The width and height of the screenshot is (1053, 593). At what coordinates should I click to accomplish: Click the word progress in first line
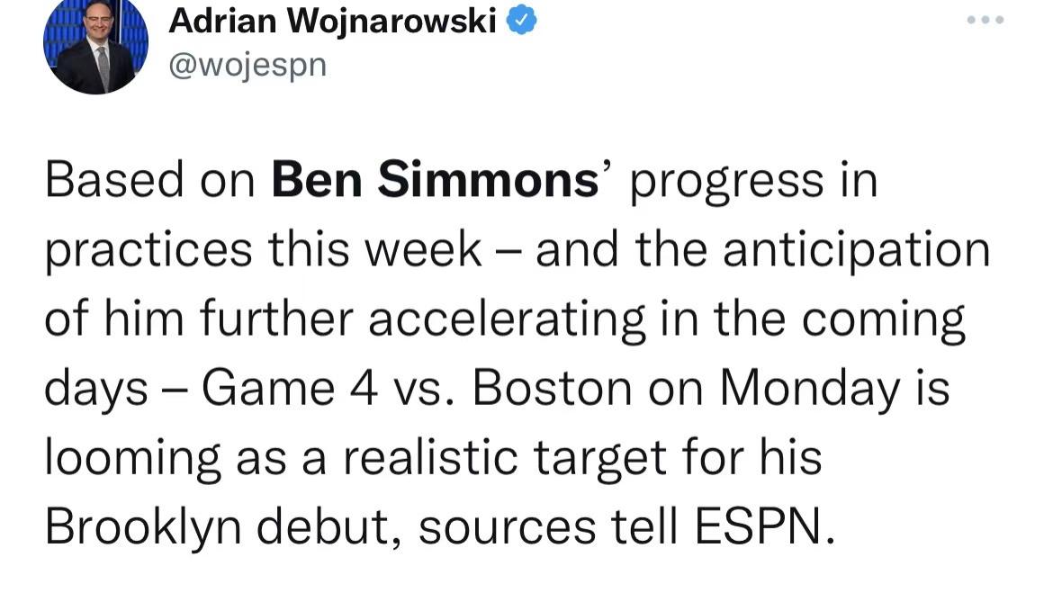pos(726,182)
